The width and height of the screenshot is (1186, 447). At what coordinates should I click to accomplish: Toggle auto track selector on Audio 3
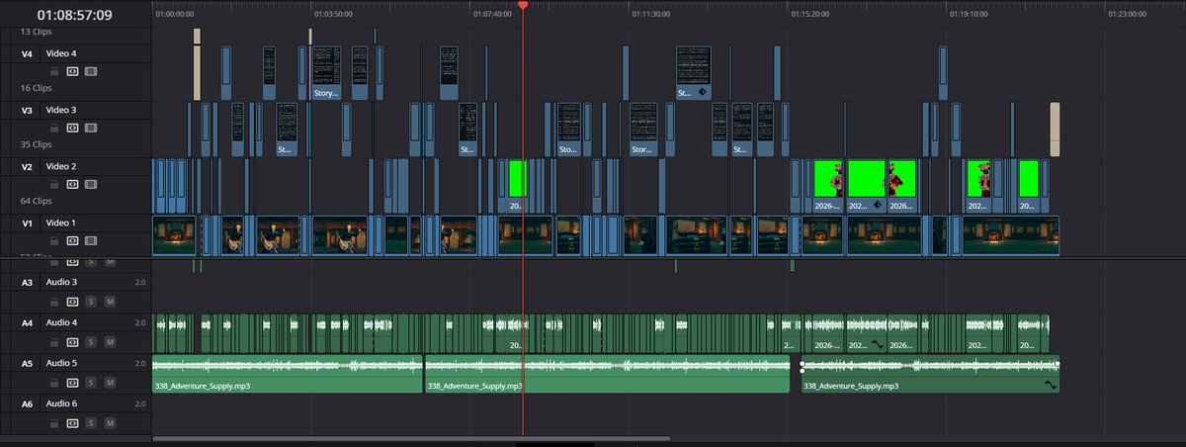tap(72, 301)
